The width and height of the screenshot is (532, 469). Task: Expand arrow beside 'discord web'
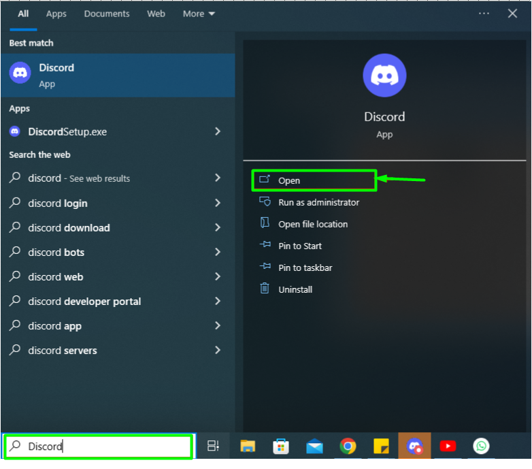tap(218, 276)
